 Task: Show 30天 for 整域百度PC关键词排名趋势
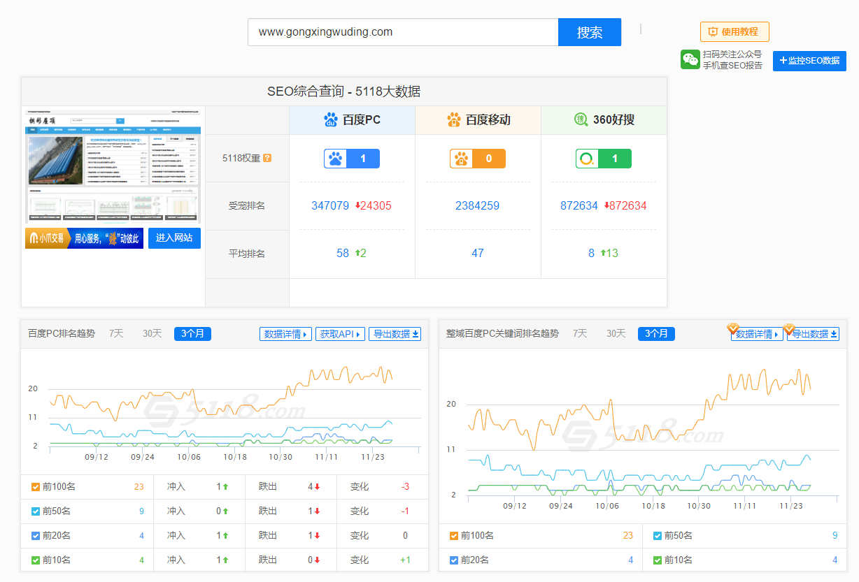point(616,334)
